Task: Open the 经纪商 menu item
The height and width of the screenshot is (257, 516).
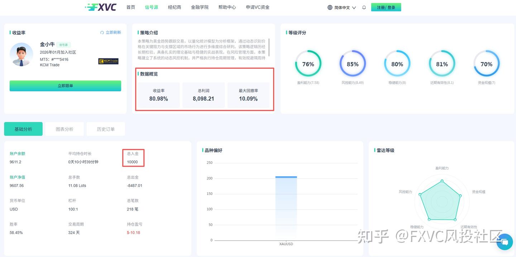Action: (175, 7)
